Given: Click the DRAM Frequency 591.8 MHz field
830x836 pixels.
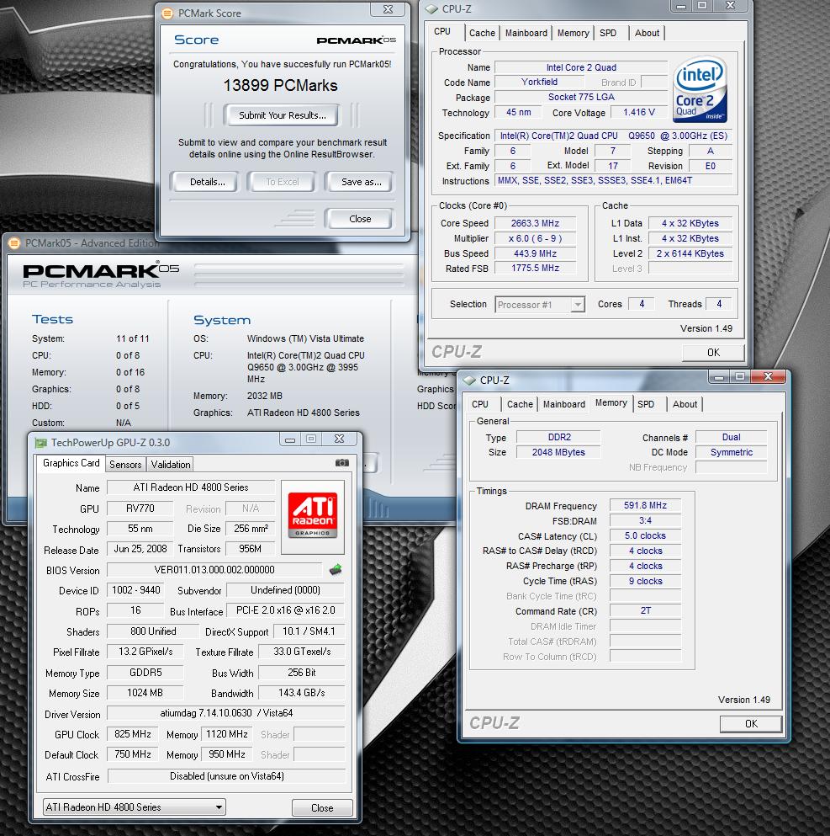Looking at the screenshot, I should [x=645, y=505].
